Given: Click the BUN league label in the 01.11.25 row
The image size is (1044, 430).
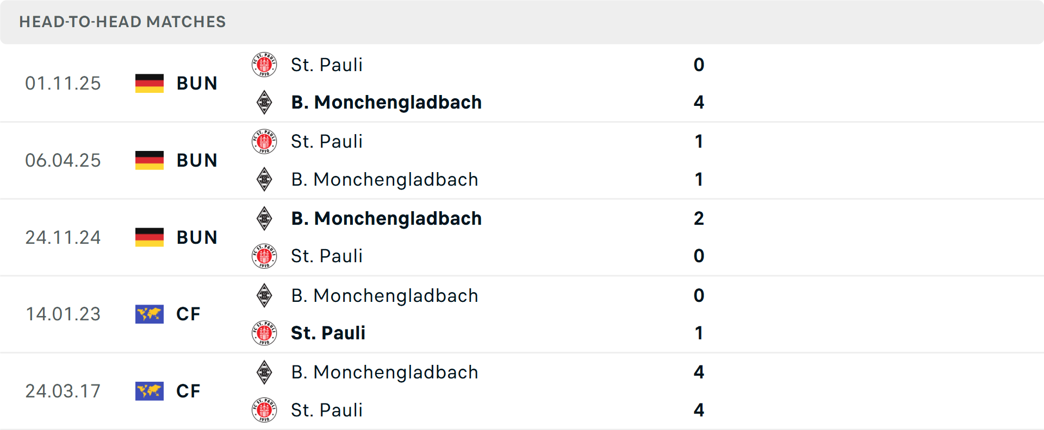Looking at the screenshot, I should (197, 83).
